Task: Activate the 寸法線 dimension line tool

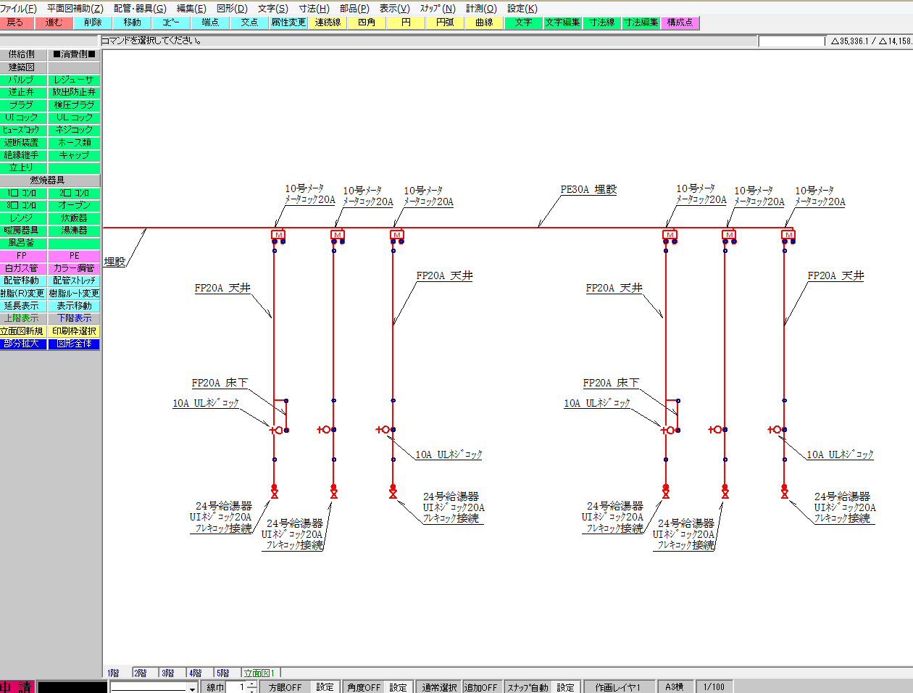Action: click(601, 22)
